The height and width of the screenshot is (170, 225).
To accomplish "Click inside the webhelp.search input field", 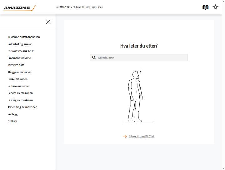I will coord(139,58).
